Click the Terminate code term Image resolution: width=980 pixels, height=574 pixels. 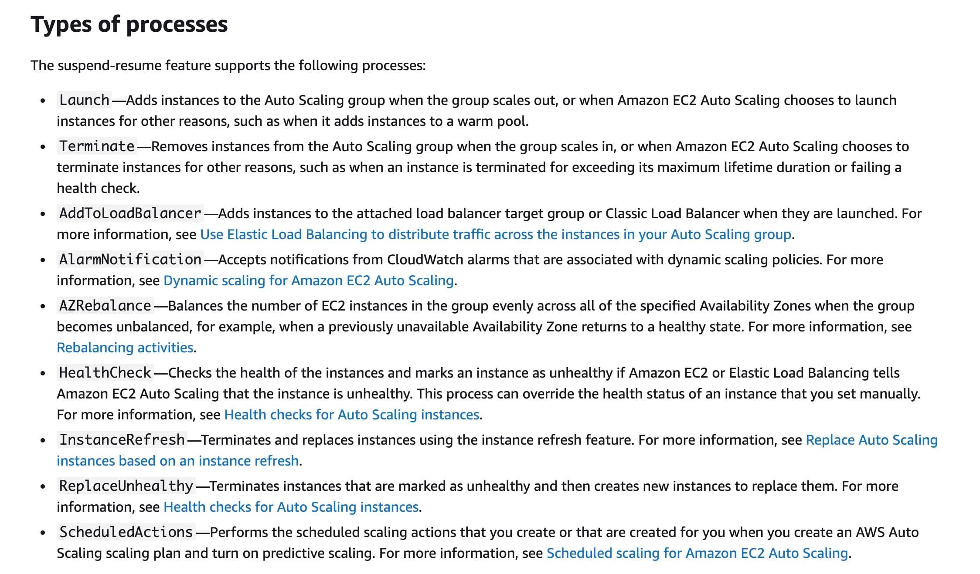pos(96,147)
